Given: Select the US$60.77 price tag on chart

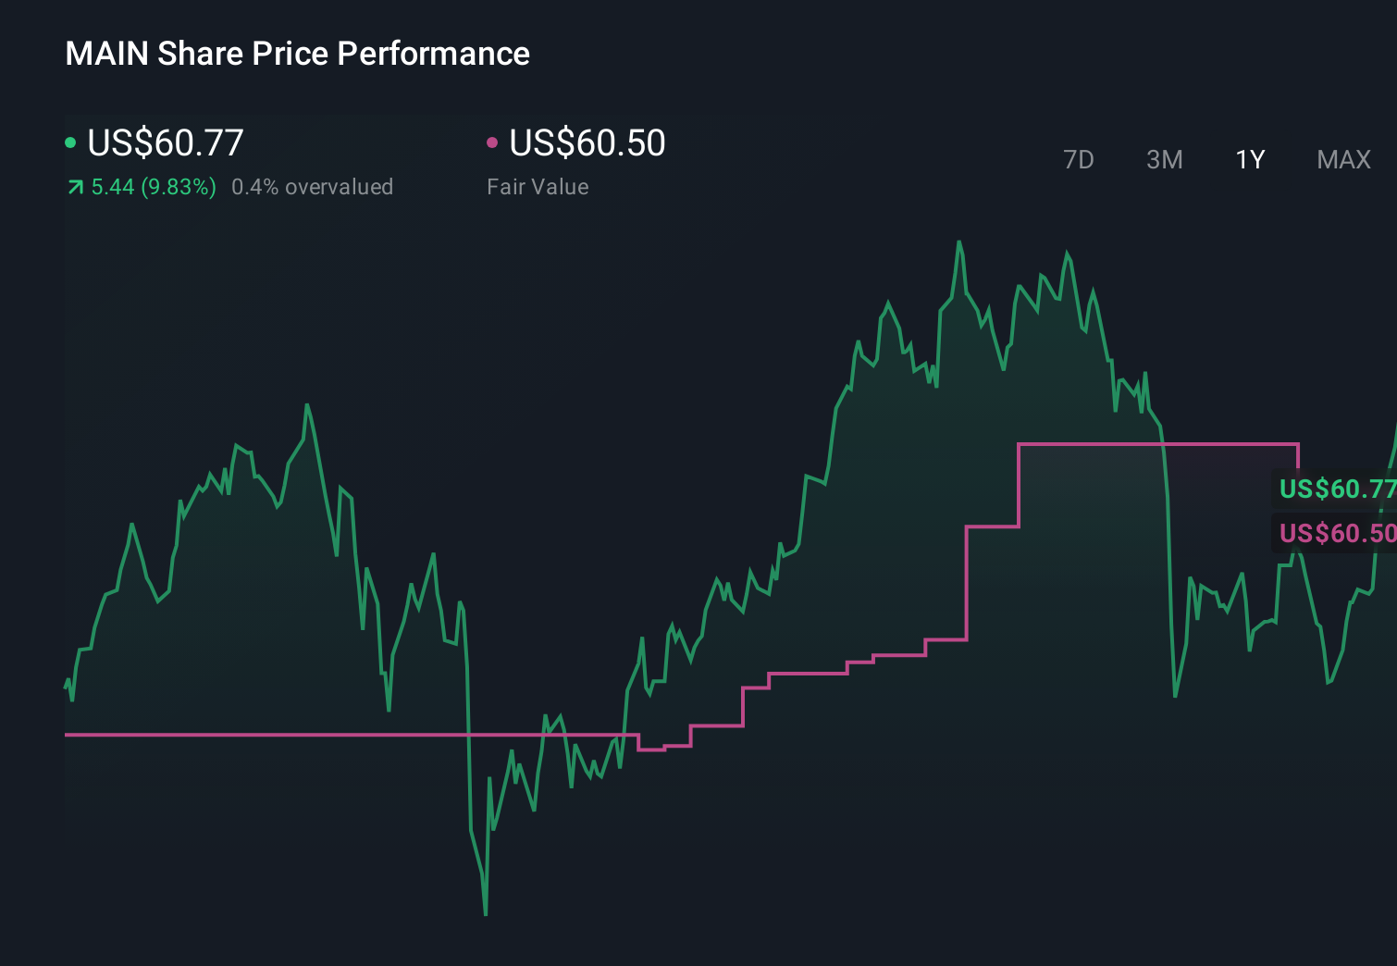Looking at the screenshot, I should coord(1336,489).
